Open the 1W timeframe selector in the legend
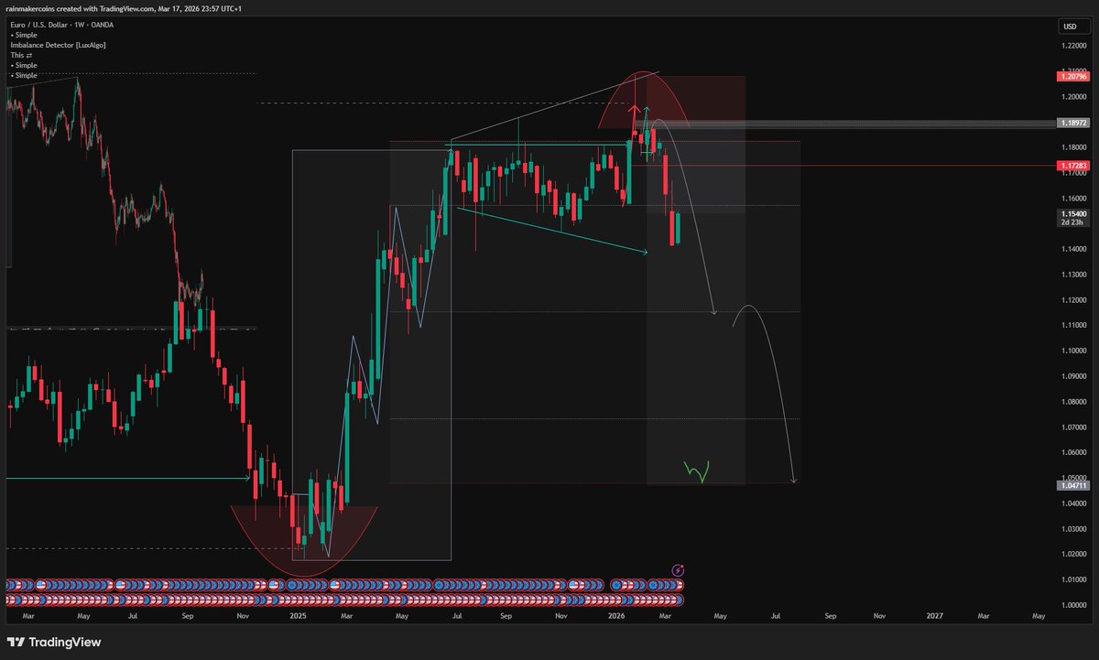This screenshot has height=660, width=1099. click(79, 25)
